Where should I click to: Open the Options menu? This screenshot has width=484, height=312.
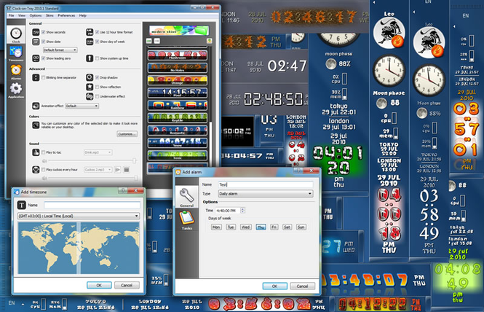36,15
